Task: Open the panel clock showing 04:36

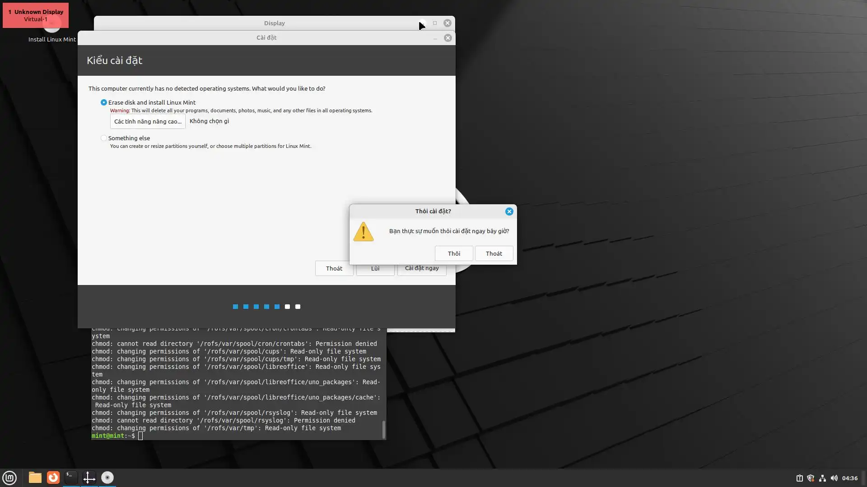Action: [x=849, y=478]
